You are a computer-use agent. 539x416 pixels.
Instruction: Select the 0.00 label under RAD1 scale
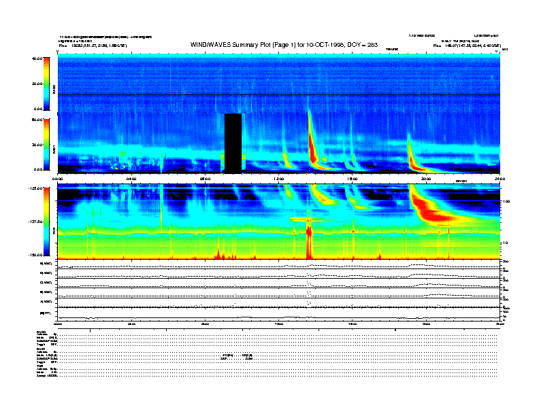click(x=38, y=169)
